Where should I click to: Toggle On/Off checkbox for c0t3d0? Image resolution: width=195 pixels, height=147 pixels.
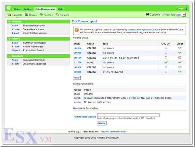[x=166, y=67]
